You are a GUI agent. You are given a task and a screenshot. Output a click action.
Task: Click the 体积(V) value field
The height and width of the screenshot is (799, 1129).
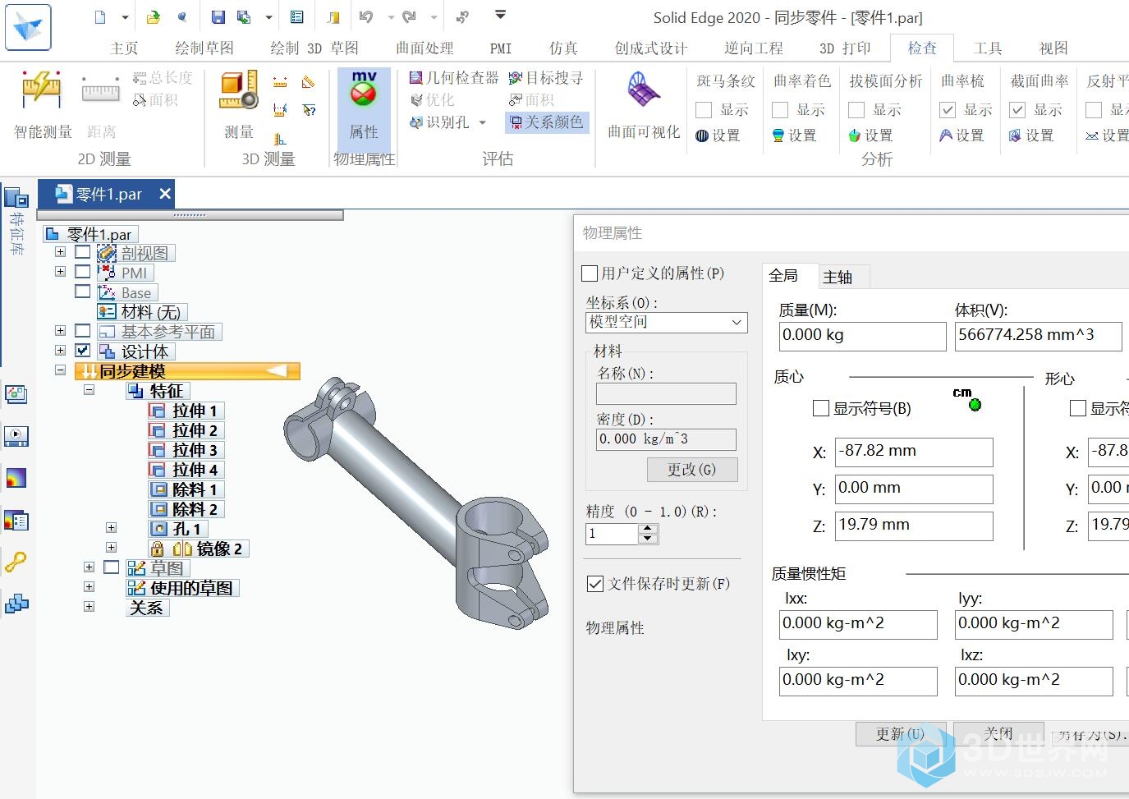click(1038, 336)
